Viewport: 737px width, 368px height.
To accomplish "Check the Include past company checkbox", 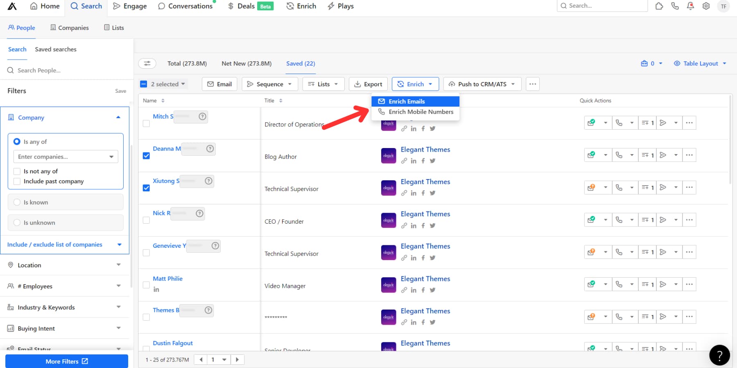I will [x=17, y=182].
